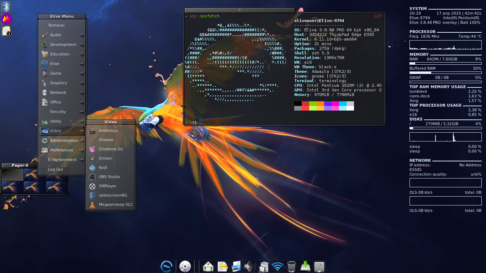Click the 'tumblerd' entry in the system monitor
Image resolution: width=486 pixels, height=273 pixels.
click(x=418, y=91)
